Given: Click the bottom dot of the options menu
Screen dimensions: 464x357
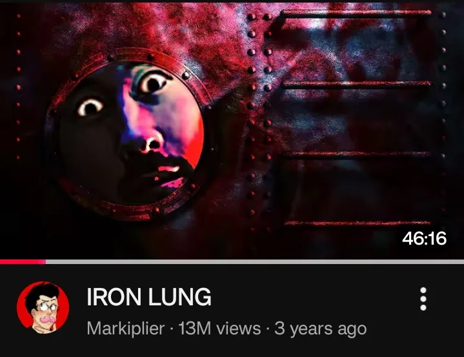Looking at the screenshot, I should (423, 307).
